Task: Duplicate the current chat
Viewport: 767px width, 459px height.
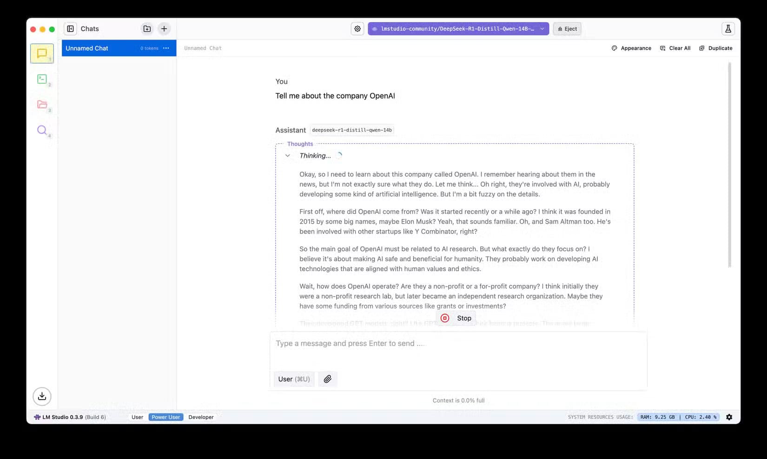Action: 716,48
